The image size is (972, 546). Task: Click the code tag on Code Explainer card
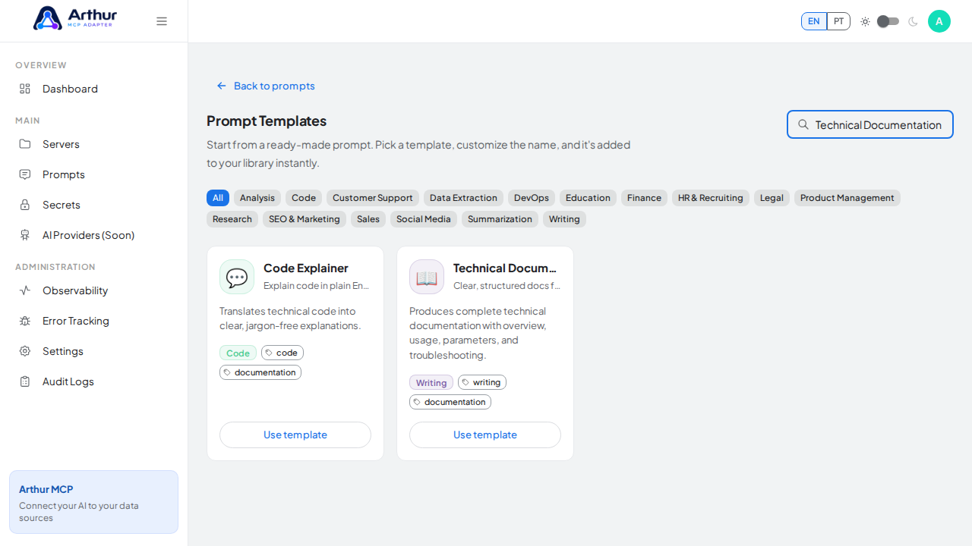(282, 353)
